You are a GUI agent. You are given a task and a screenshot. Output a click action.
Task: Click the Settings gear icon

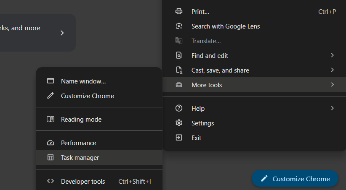179,123
